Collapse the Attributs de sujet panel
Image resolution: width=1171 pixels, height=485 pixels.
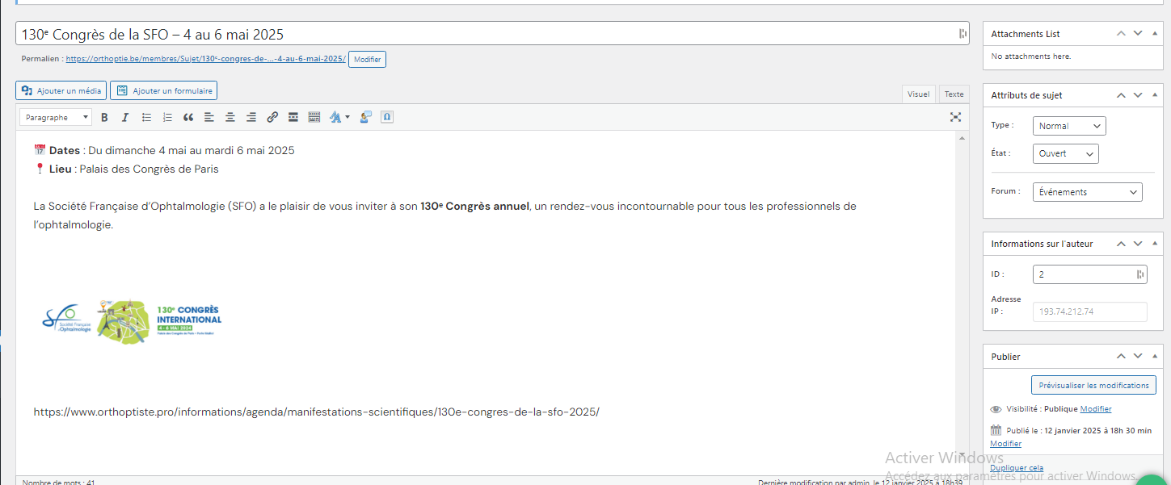tap(1156, 95)
